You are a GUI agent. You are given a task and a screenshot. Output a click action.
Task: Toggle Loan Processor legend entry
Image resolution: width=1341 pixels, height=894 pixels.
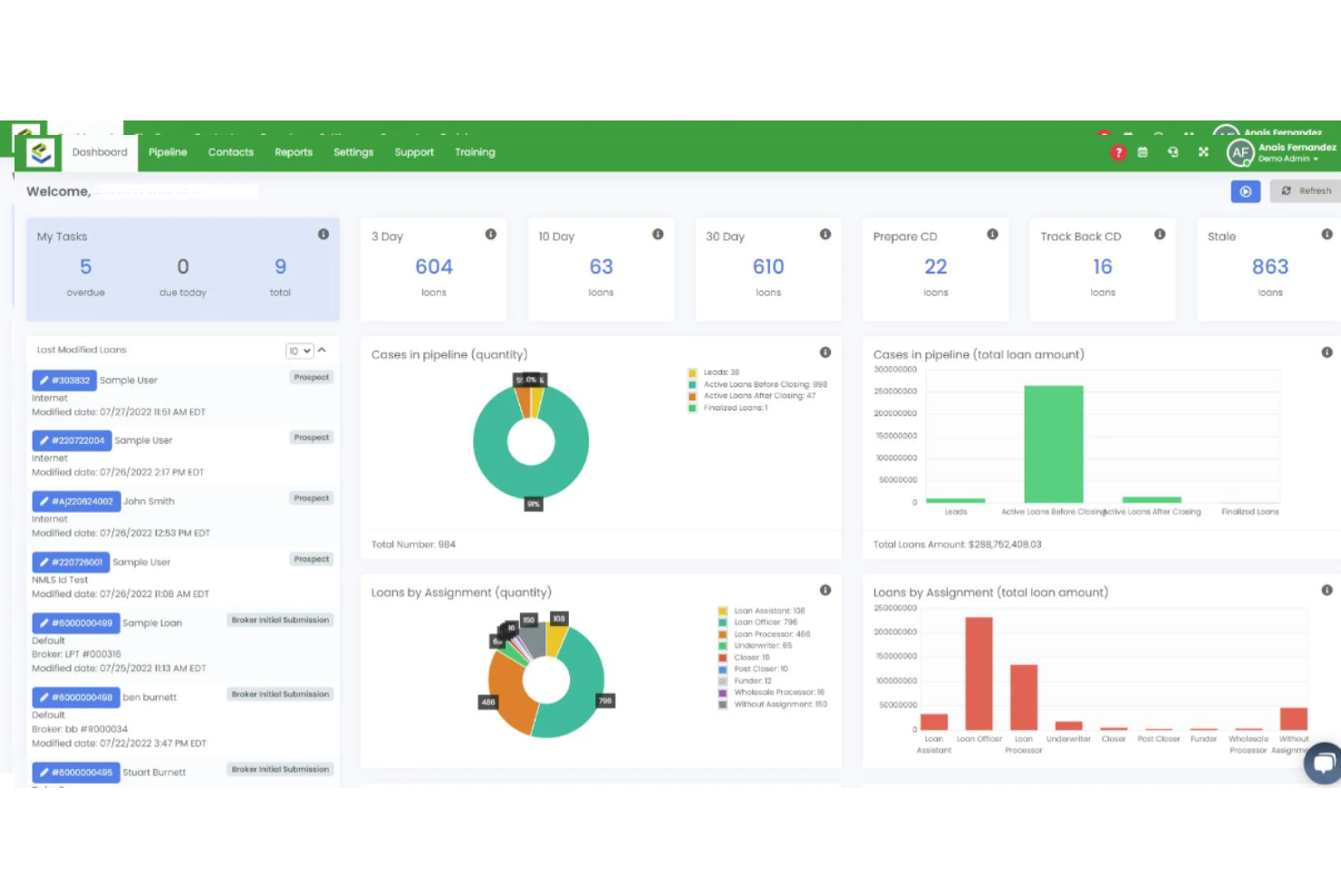(x=764, y=634)
